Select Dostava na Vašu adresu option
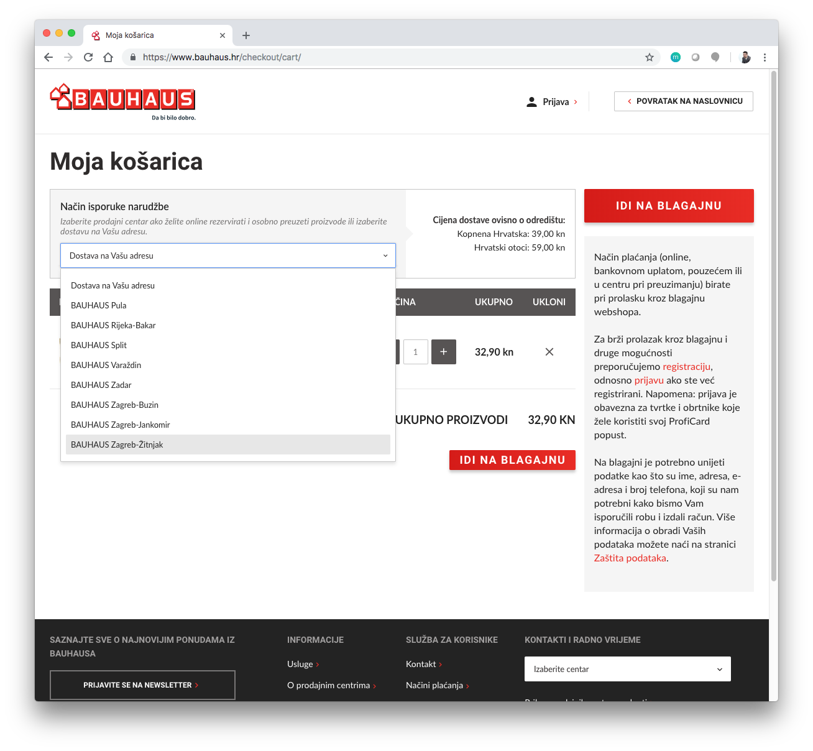The width and height of the screenshot is (813, 751). [113, 285]
